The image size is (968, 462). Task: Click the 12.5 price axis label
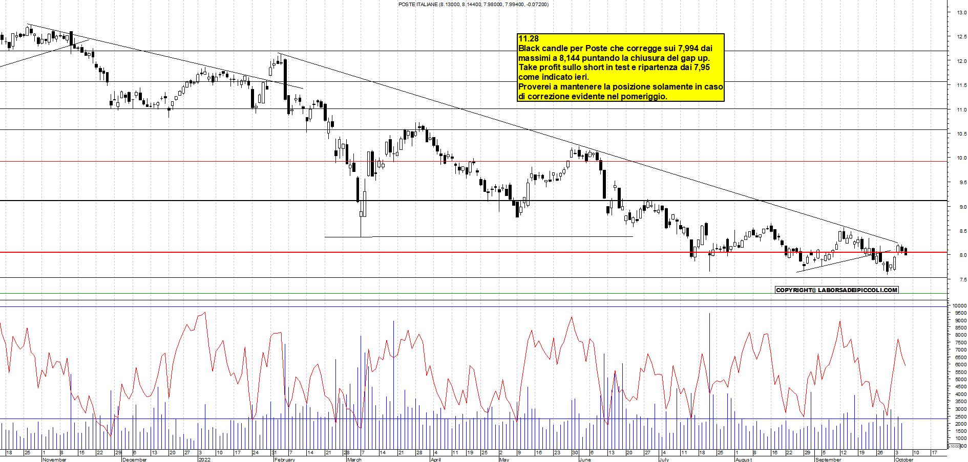(961, 37)
